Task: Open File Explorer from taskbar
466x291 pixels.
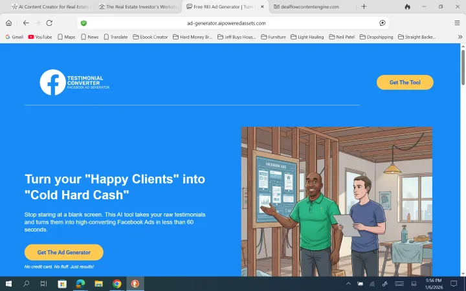Action: click(x=98, y=284)
